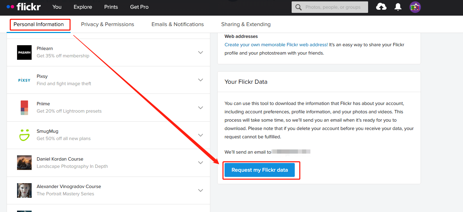Click the Priime logo icon

(24, 107)
